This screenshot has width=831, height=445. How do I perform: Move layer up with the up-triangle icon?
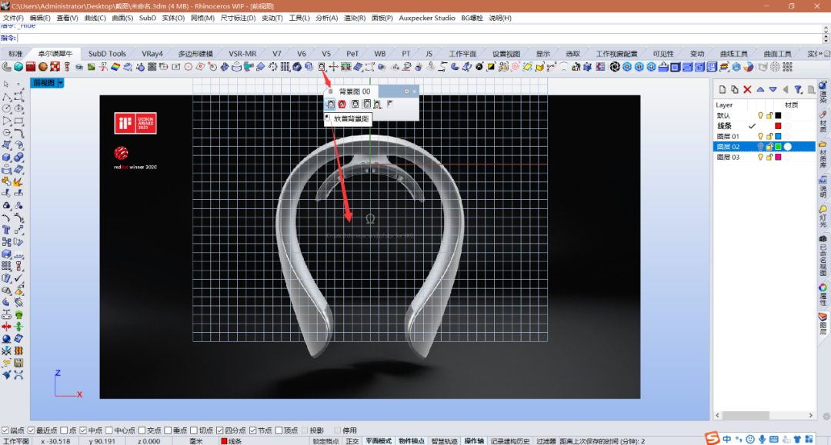pyautogui.click(x=760, y=89)
